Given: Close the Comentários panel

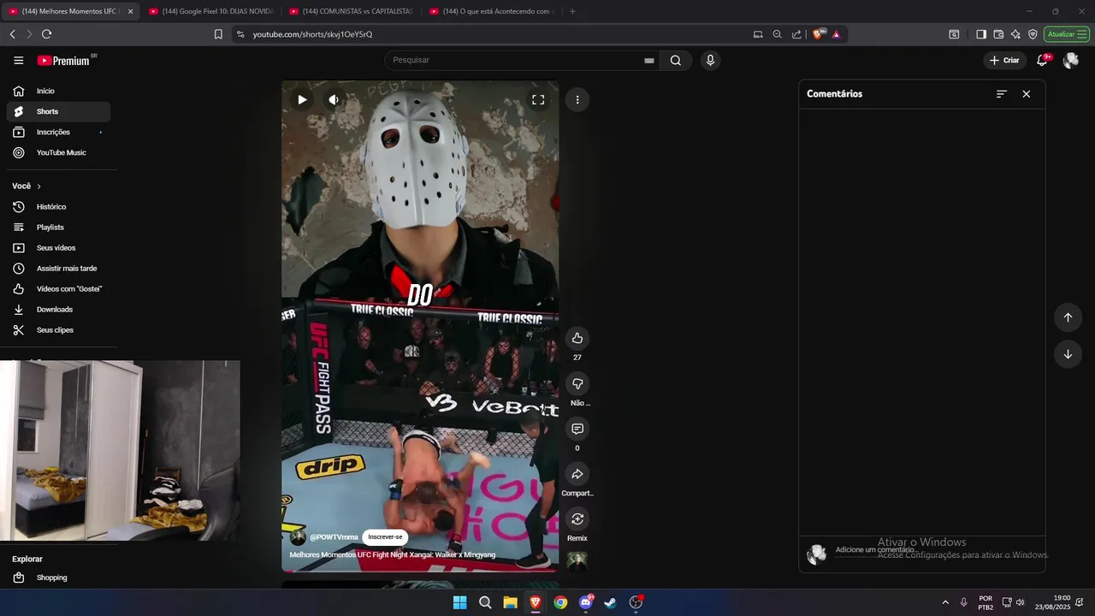Looking at the screenshot, I should tap(1027, 94).
